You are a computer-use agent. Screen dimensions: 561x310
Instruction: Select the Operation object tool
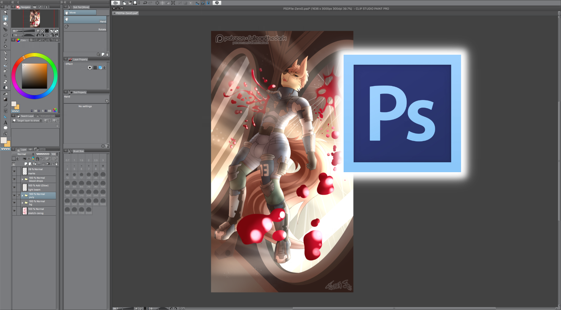(x=5, y=24)
